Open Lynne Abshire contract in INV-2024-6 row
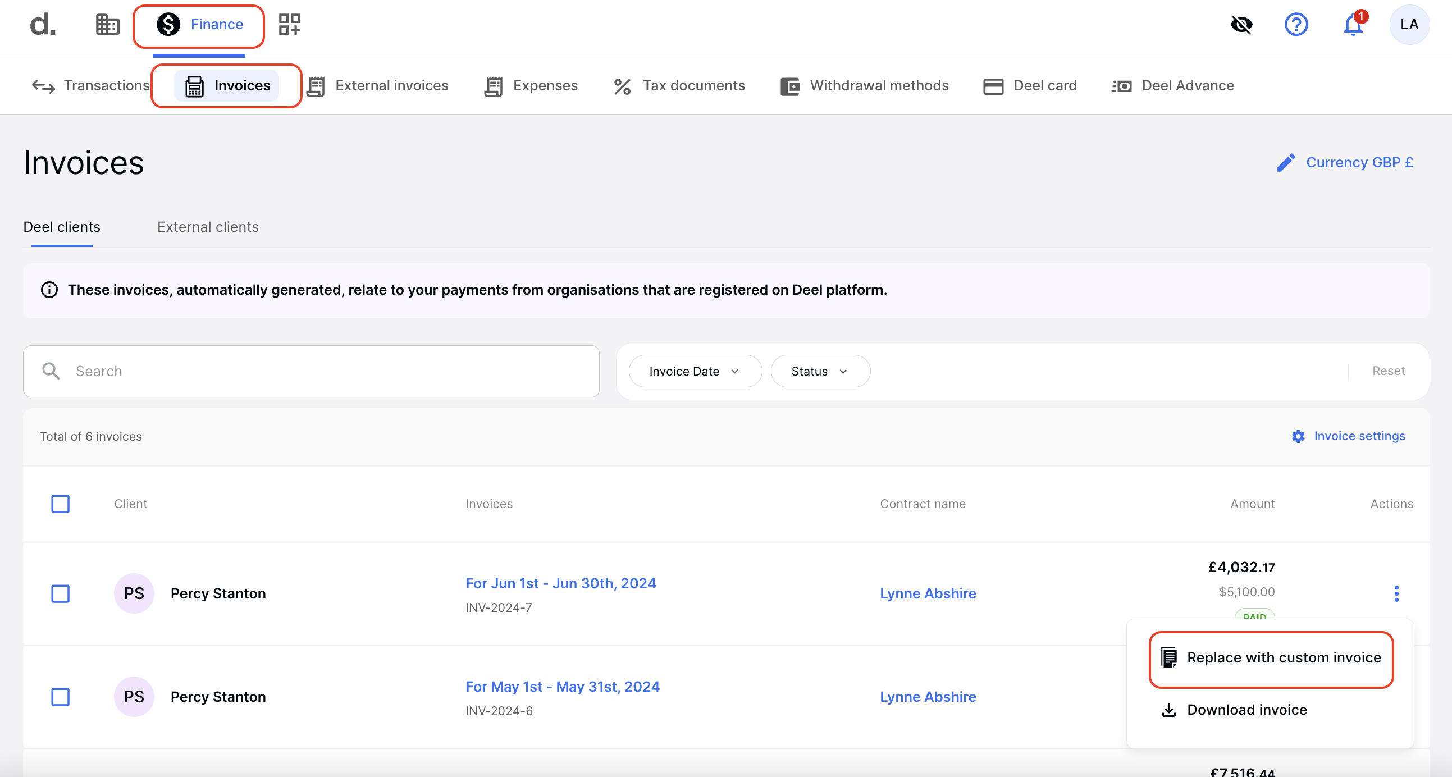1452x777 pixels. pyautogui.click(x=928, y=697)
